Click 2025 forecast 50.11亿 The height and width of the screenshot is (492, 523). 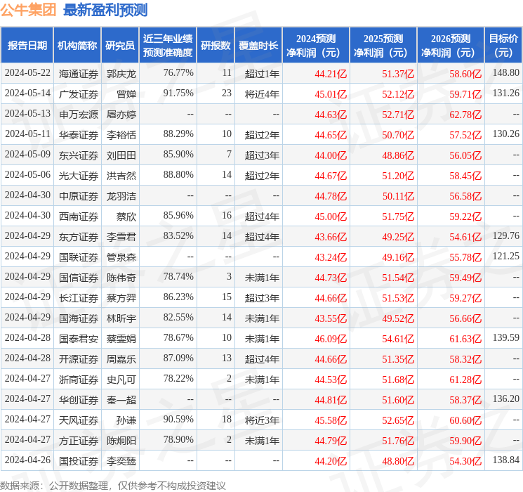click(x=398, y=196)
